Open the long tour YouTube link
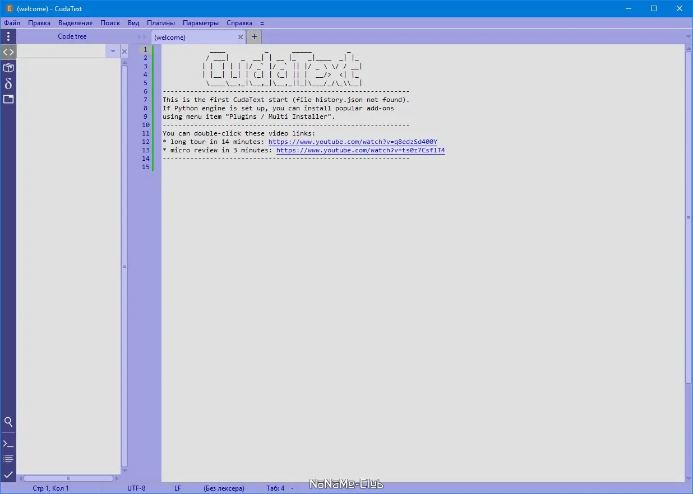 click(x=353, y=142)
